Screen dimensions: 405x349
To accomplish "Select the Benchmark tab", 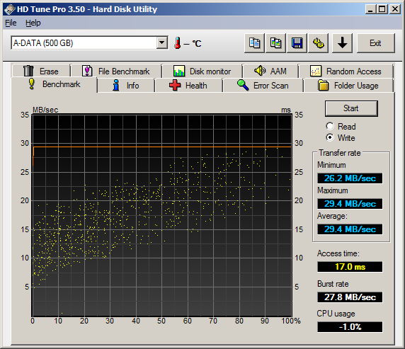I will [55, 84].
